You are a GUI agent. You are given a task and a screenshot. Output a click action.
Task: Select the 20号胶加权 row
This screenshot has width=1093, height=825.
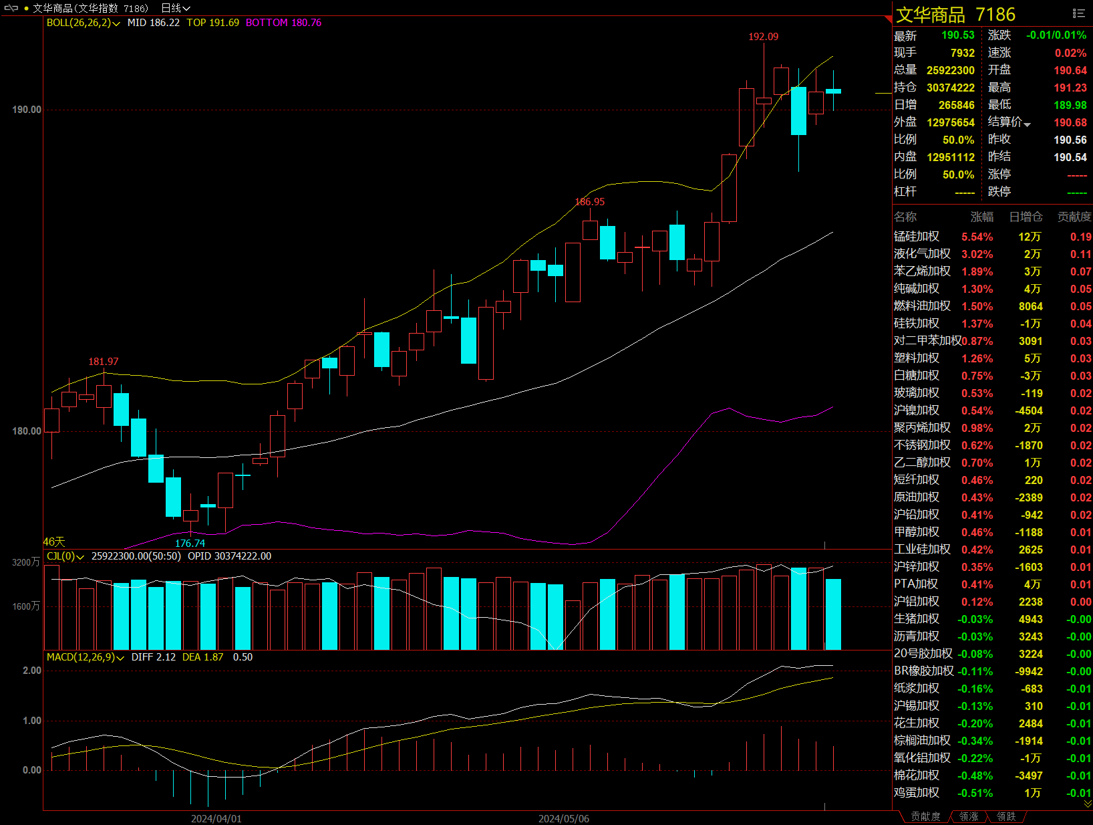tap(993, 654)
